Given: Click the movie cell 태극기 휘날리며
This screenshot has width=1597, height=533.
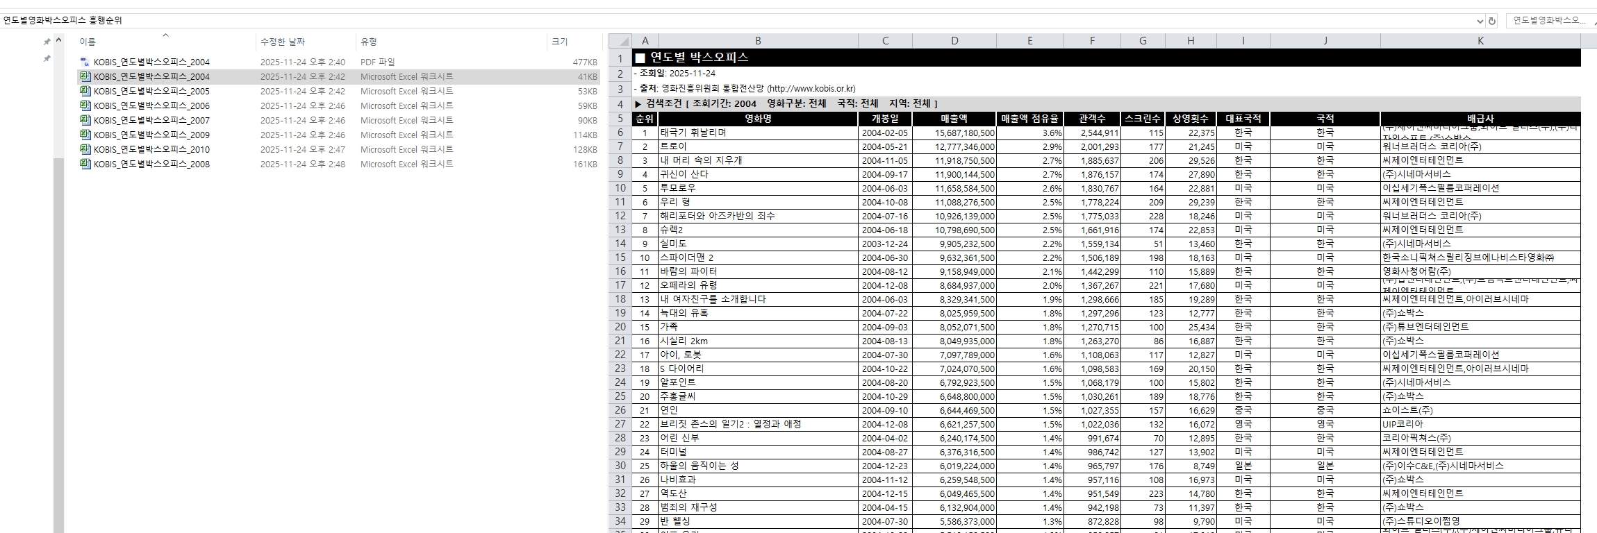Looking at the screenshot, I should (x=758, y=133).
